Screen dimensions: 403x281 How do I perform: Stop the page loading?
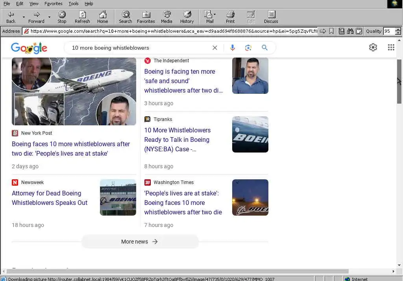(x=62, y=17)
